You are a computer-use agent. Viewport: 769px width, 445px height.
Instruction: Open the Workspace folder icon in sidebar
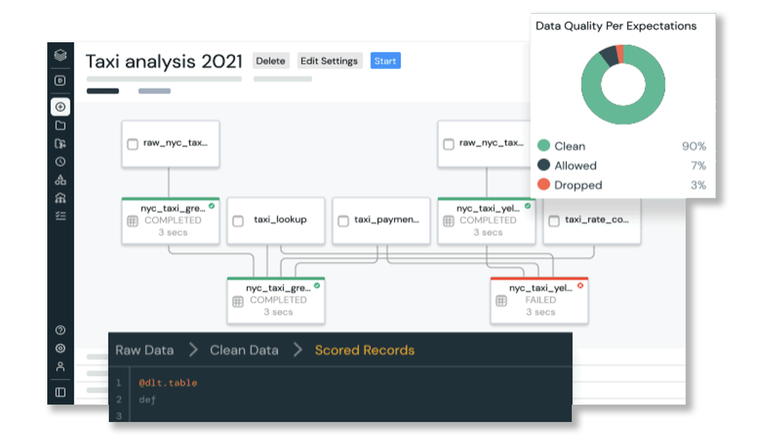click(60, 126)
